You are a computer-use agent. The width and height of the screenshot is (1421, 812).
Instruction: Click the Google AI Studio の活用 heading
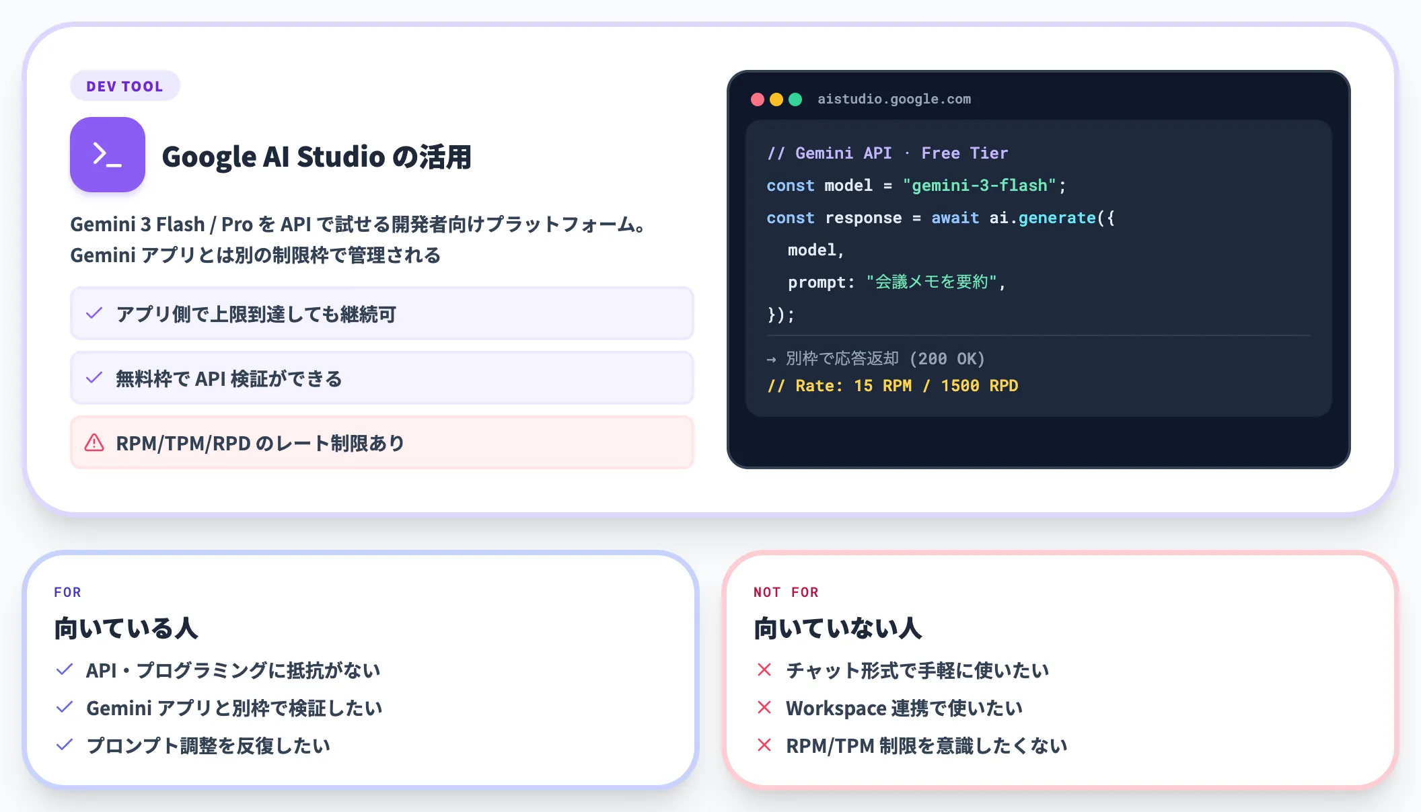click(316, 157)
